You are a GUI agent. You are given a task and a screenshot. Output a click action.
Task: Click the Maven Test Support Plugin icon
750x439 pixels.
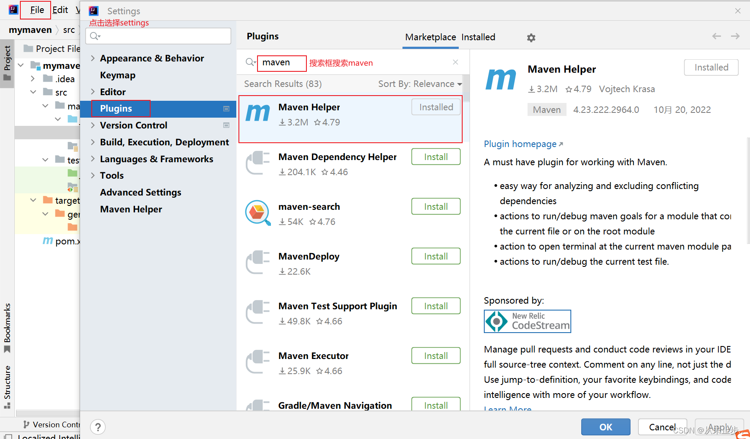pos(258,312)
